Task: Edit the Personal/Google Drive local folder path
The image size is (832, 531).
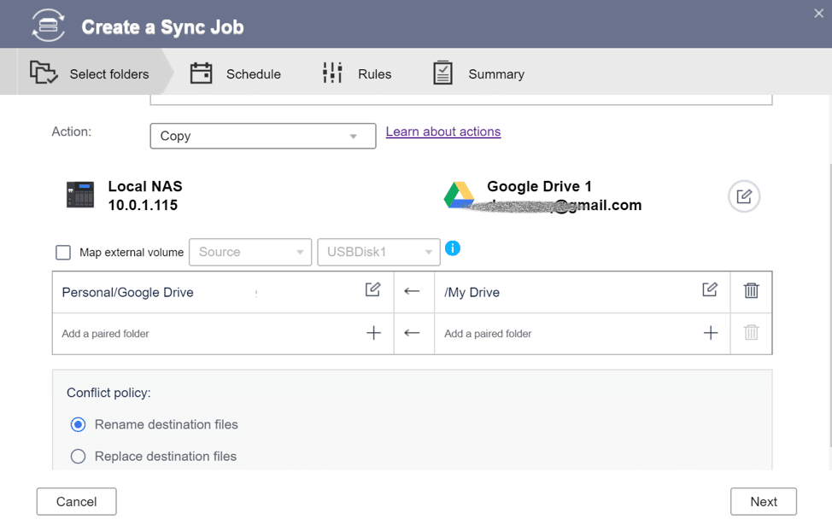Action: point(373,289)
